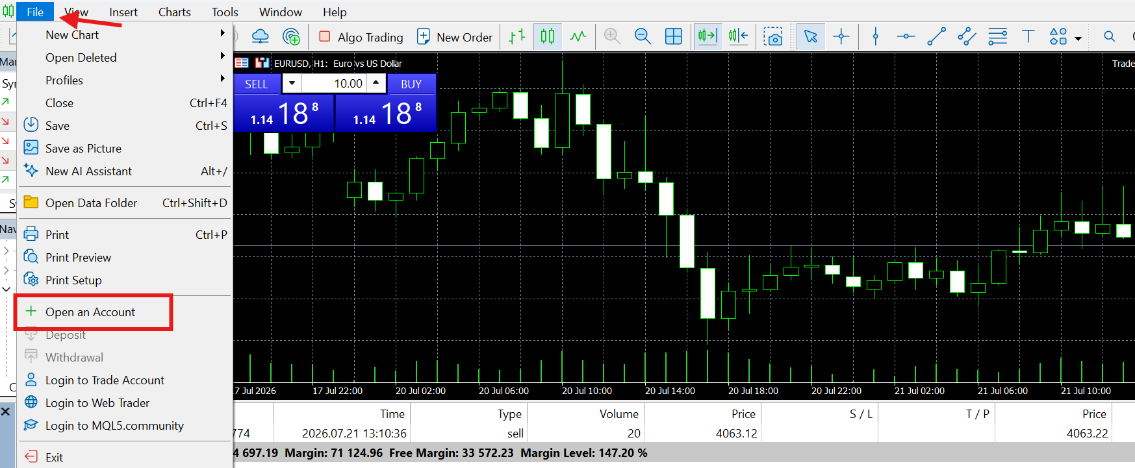Screen dimensions: 1135x468
Task: Open the Tools menu
Action: point(225,12)
